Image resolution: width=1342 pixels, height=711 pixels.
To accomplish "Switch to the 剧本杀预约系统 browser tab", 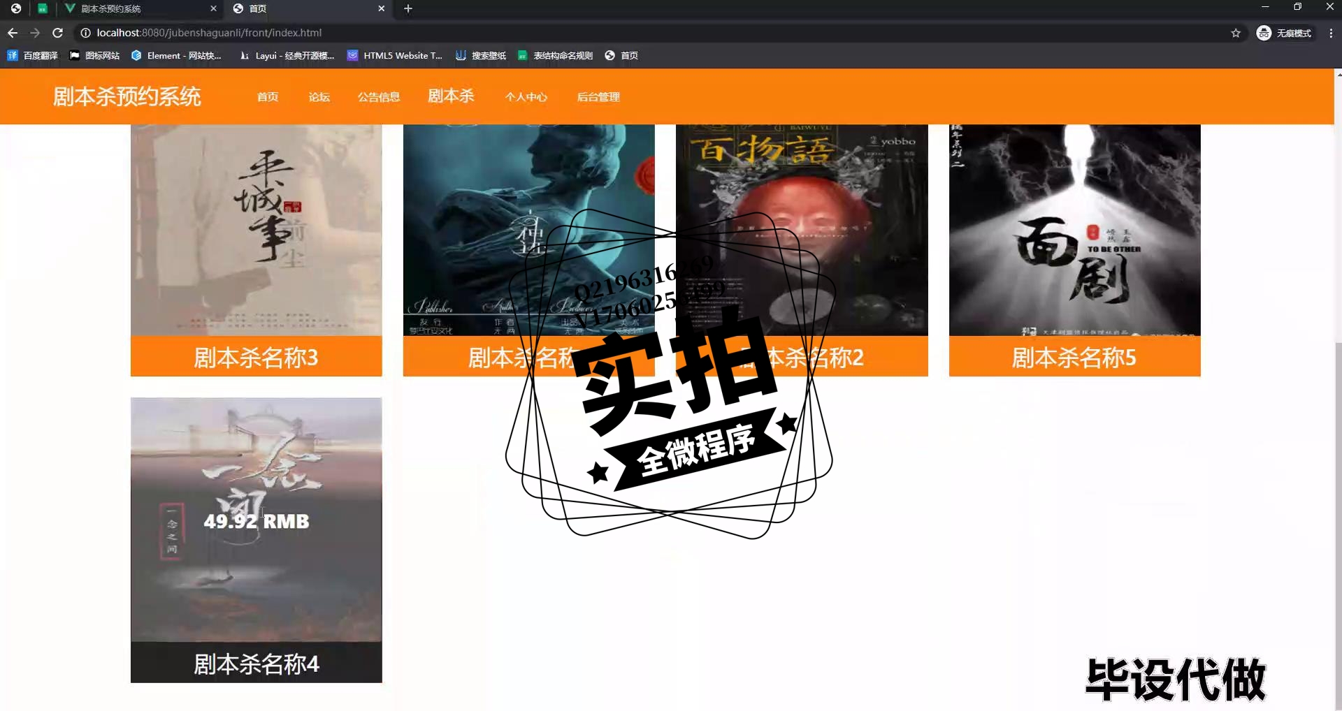I will click(140, 8).
